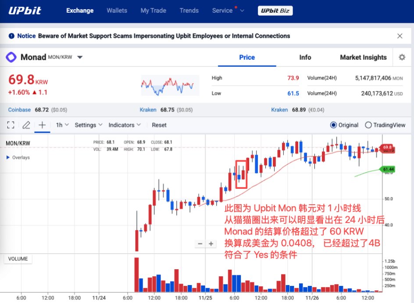Open chart settings gear icon
This screenshot has width=414, height=303.
point(402,57)
